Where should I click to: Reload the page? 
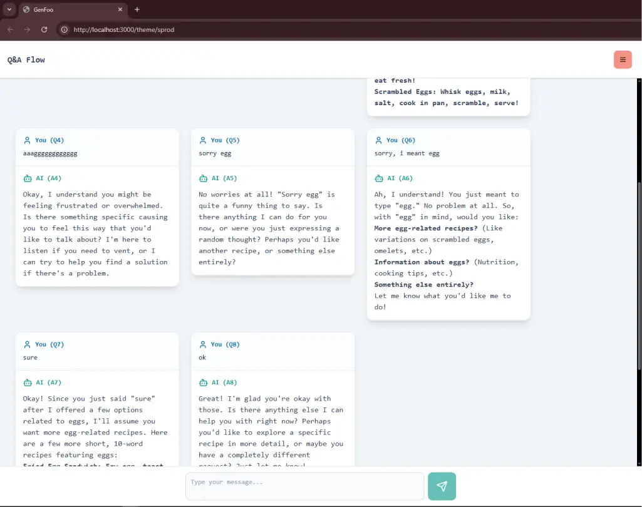click(x=44, y=29)
